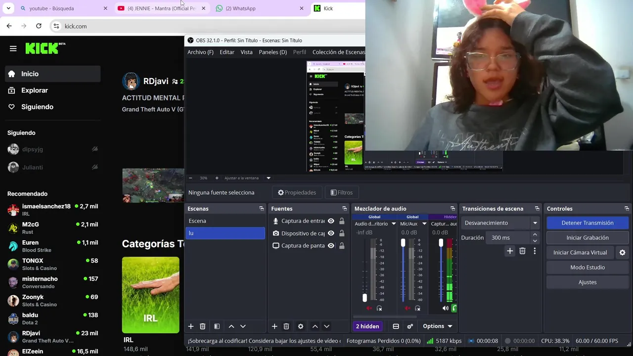Image resolution: width=633 pixels, height=356 pixels.
Task: Open the Editar menu in OBS
Action: click(227, 52)
